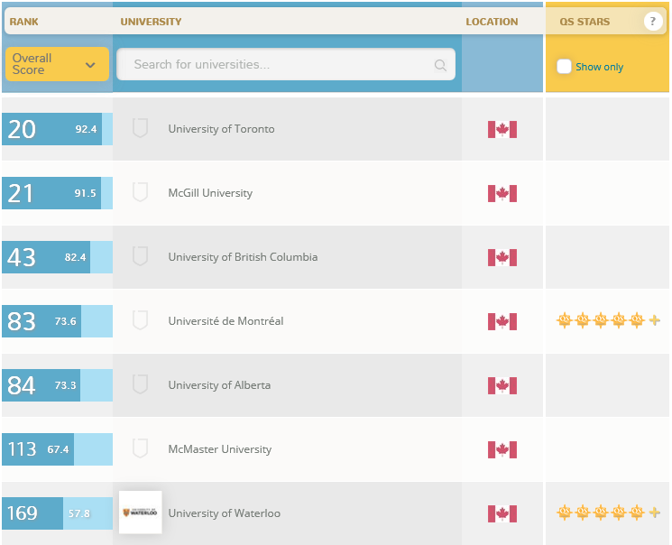
Task: Click the Search for universities input field
Action: click(x=286, y=64)
